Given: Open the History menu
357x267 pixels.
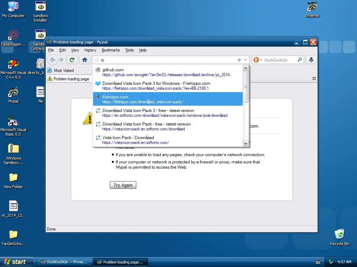Looking at the screenshot, I should [90, 50].
